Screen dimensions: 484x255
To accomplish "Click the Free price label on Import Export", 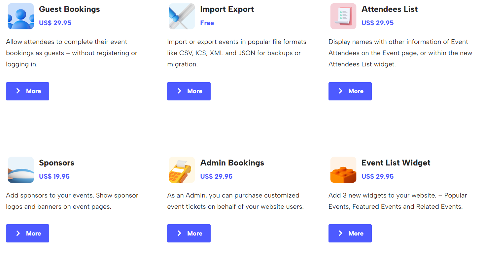I will 207,23.
